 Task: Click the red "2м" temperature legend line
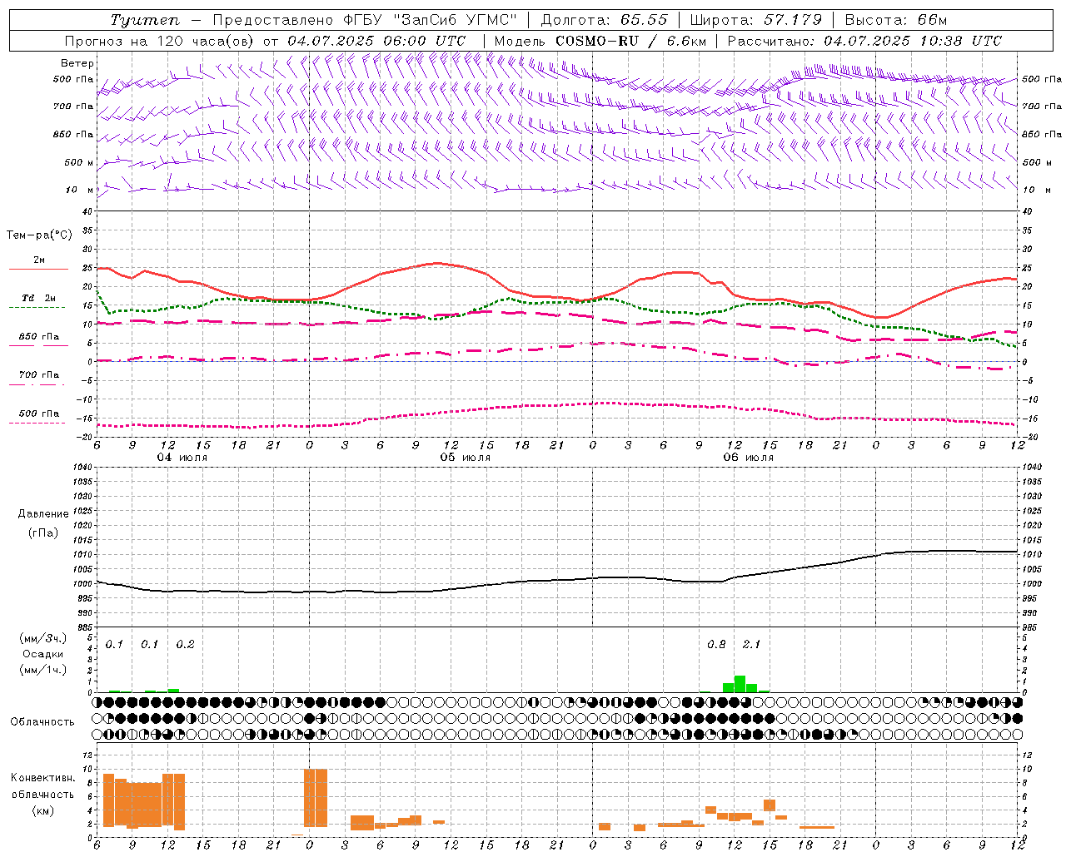38,270
